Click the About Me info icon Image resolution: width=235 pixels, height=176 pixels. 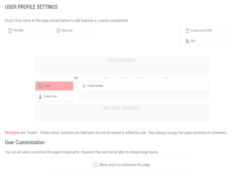click(x=58, y=31)
